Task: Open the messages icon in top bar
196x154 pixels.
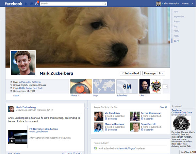Action: pos(31,4)
